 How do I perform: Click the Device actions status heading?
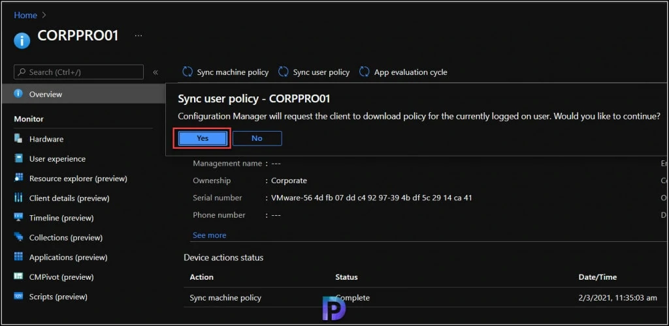223,258
